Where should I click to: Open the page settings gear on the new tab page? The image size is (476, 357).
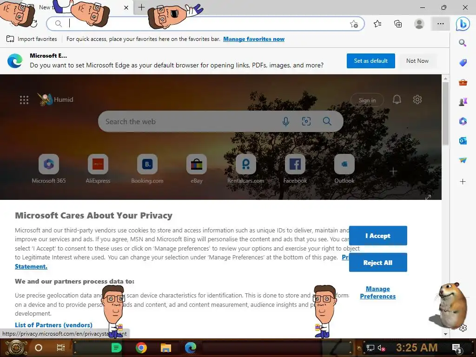[417, 99]
